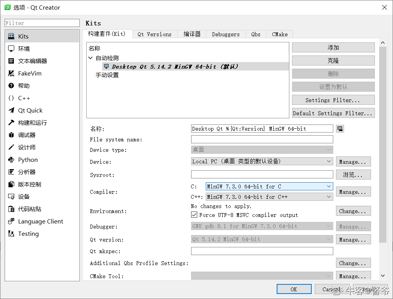Open the 调试器 bug icon
This screenshot has width=393, height=299.
(x=11, y=135)
